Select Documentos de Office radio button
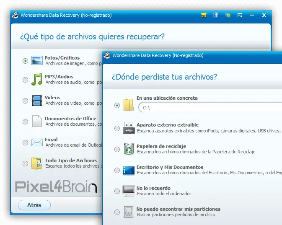Viewport: 282px width, 225px height. coord(26,122)
